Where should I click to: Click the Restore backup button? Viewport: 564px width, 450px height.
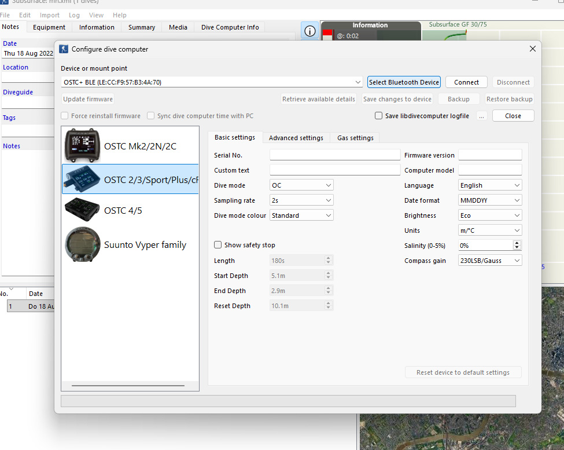click(x=509, y=99)
